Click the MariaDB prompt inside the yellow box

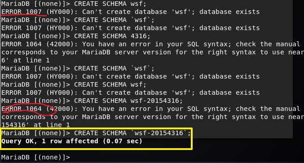[35, 133]
